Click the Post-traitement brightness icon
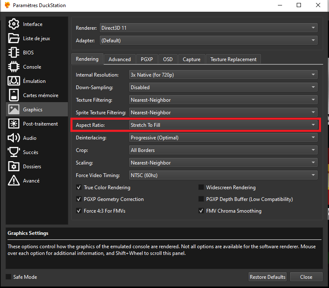Screen dimensions: 329x288 click(14, 124)
